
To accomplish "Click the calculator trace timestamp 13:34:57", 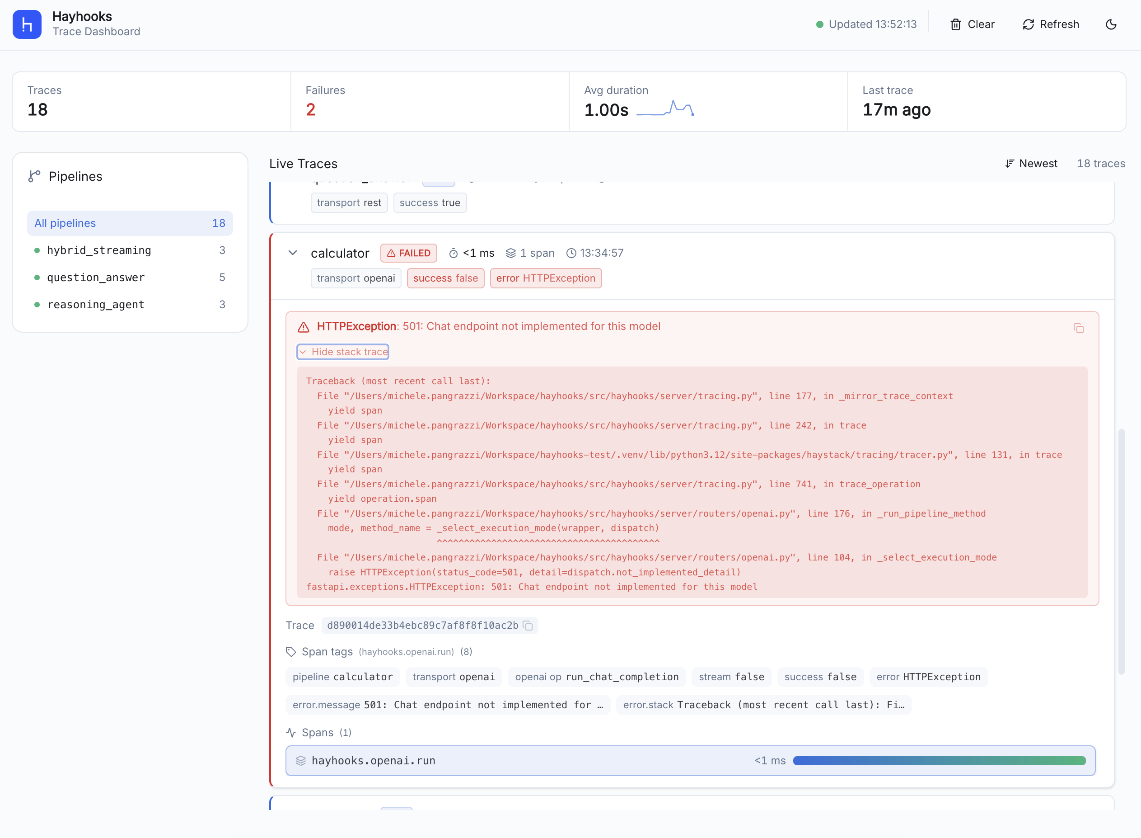I will click(x=594, y=253).
